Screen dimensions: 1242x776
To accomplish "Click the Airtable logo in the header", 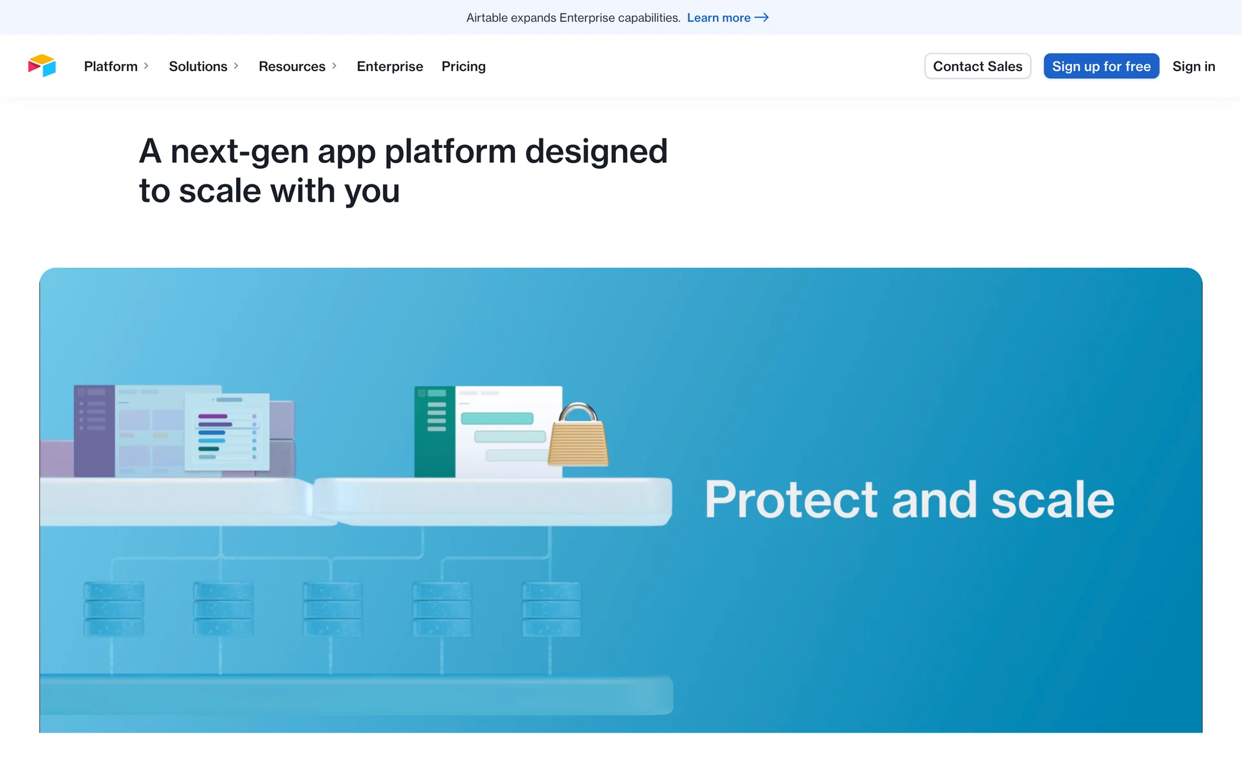I will (42, 66).
